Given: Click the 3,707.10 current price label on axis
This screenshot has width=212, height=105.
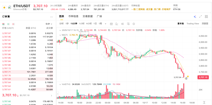Looking at the screenshot, I should coord(203,77).
